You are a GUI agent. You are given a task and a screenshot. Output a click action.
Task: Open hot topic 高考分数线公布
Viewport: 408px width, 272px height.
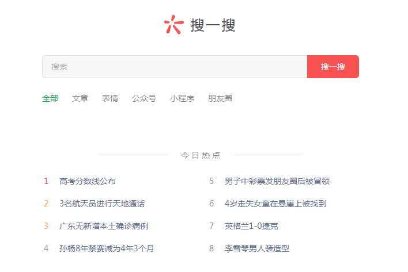point(88,181)
